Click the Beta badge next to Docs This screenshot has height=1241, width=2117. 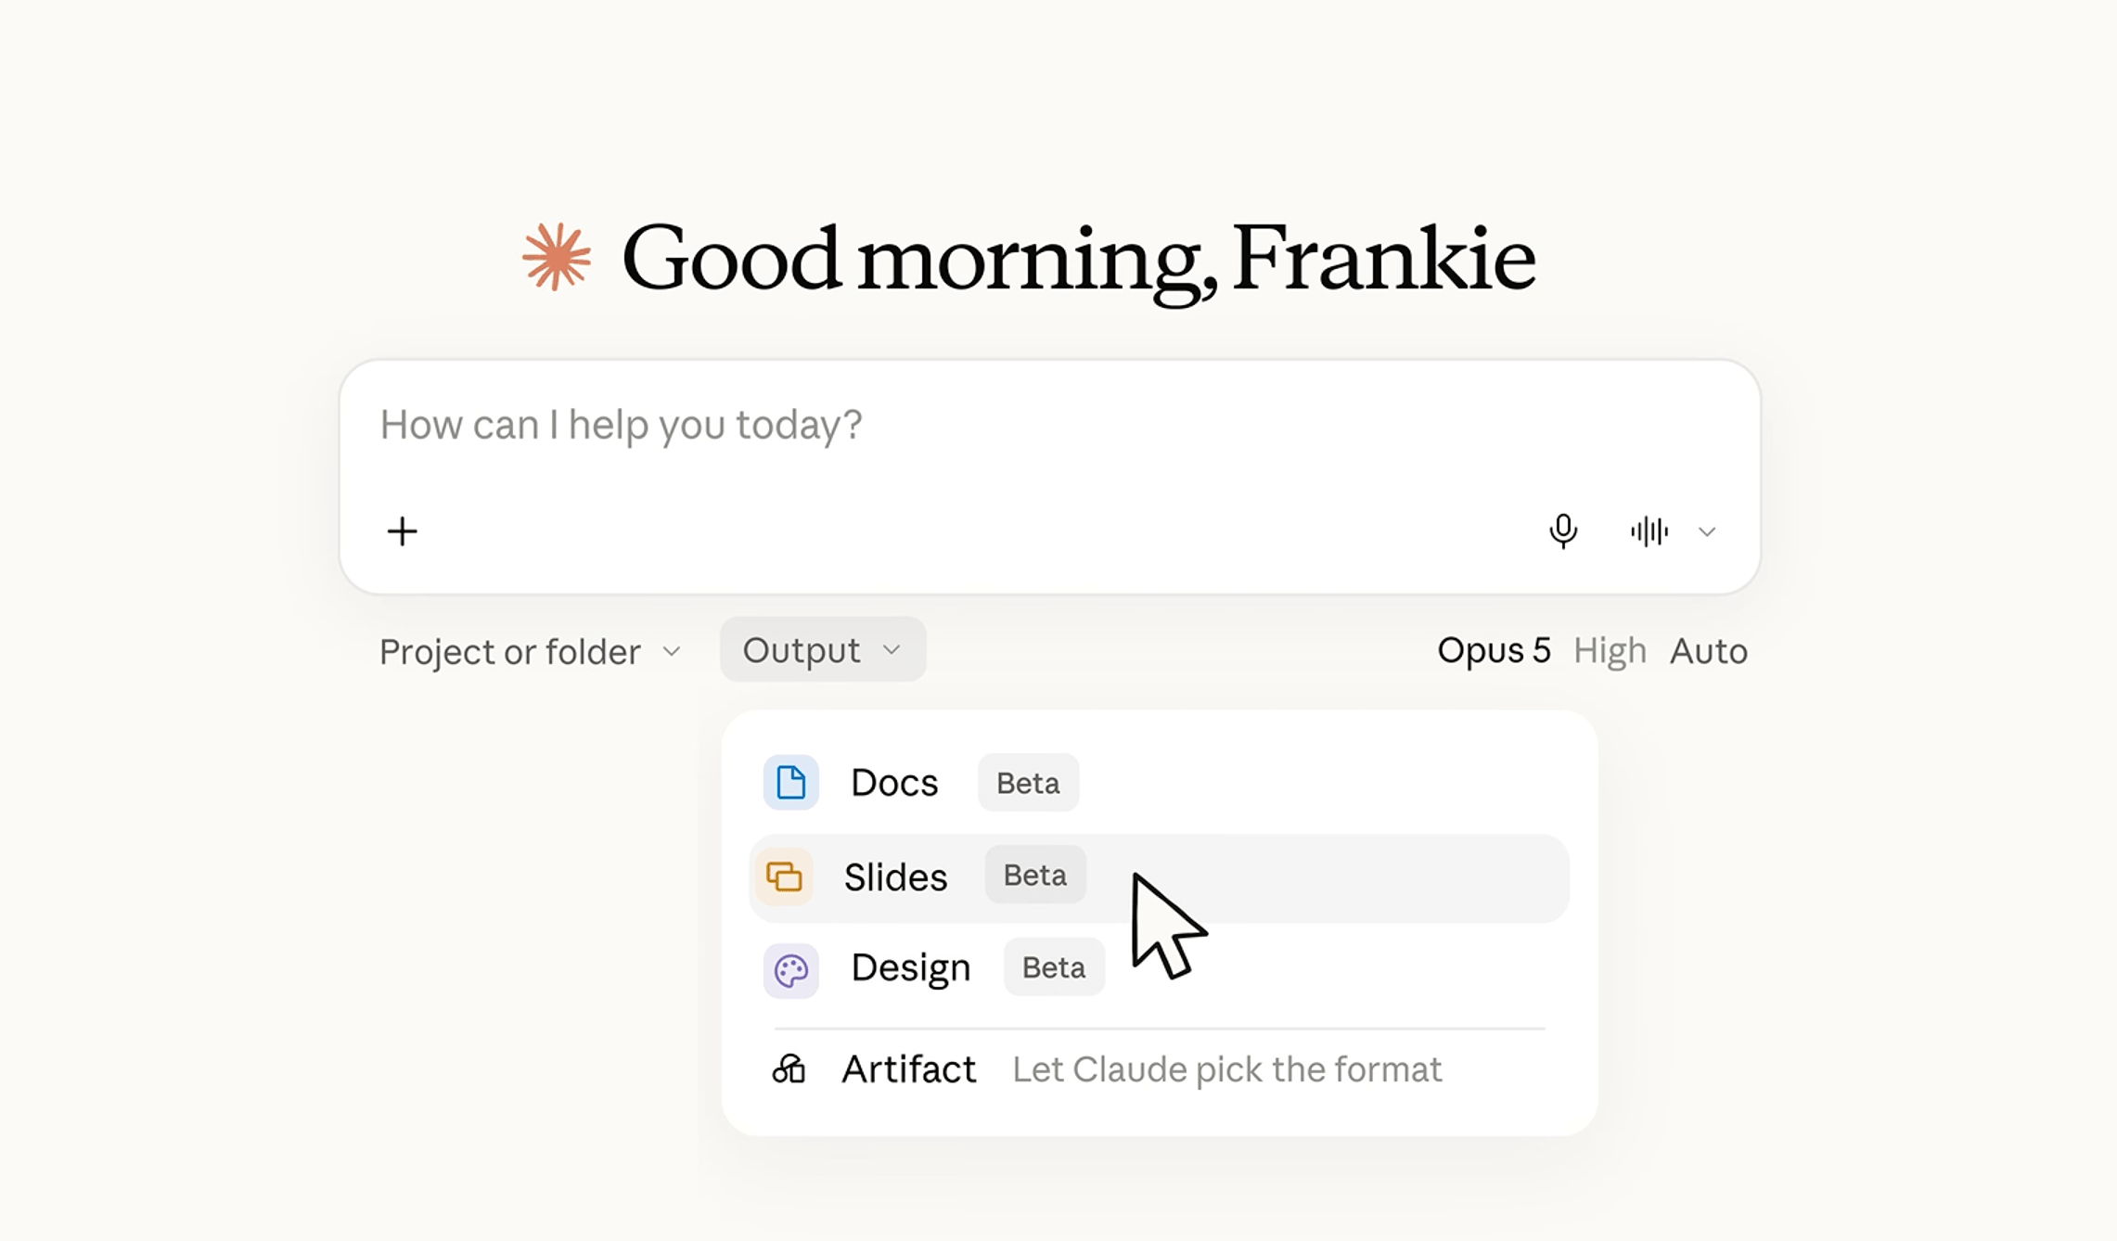click(1028, 783)
